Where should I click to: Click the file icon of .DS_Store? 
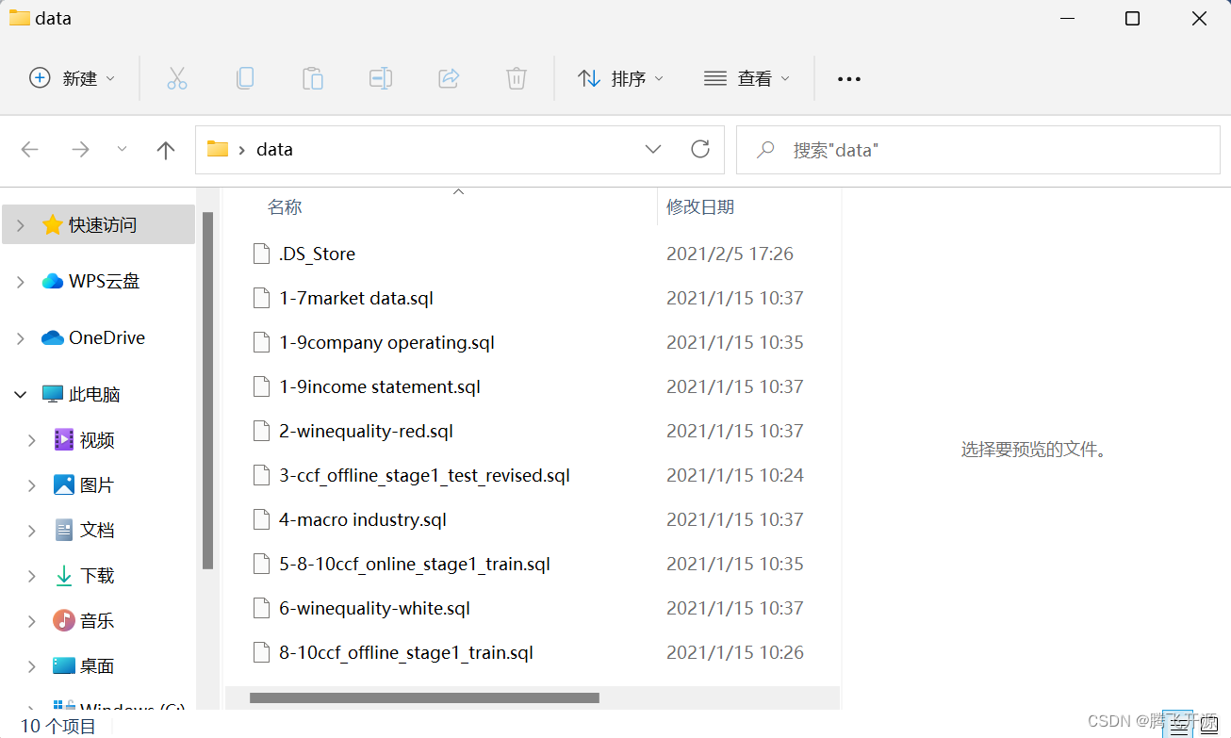click(262, 254)
